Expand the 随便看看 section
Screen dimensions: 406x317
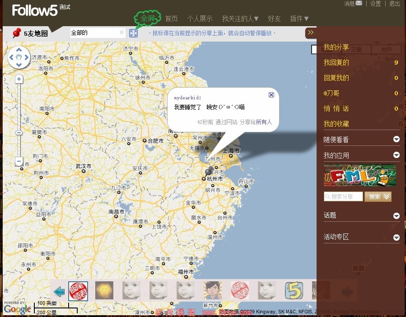point(397,140)
